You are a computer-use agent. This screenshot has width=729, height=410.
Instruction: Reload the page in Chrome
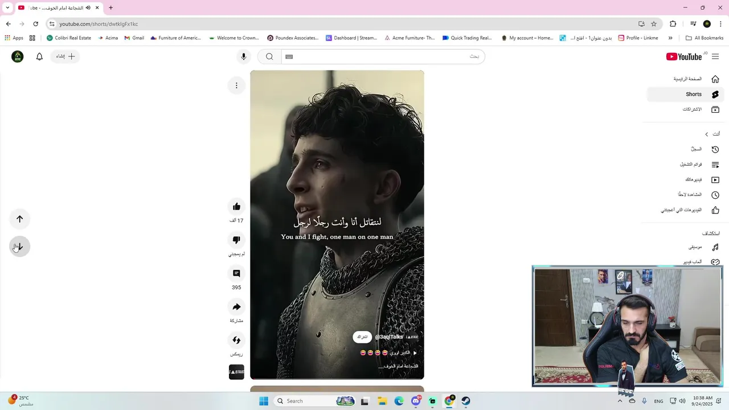pos(35,24)
